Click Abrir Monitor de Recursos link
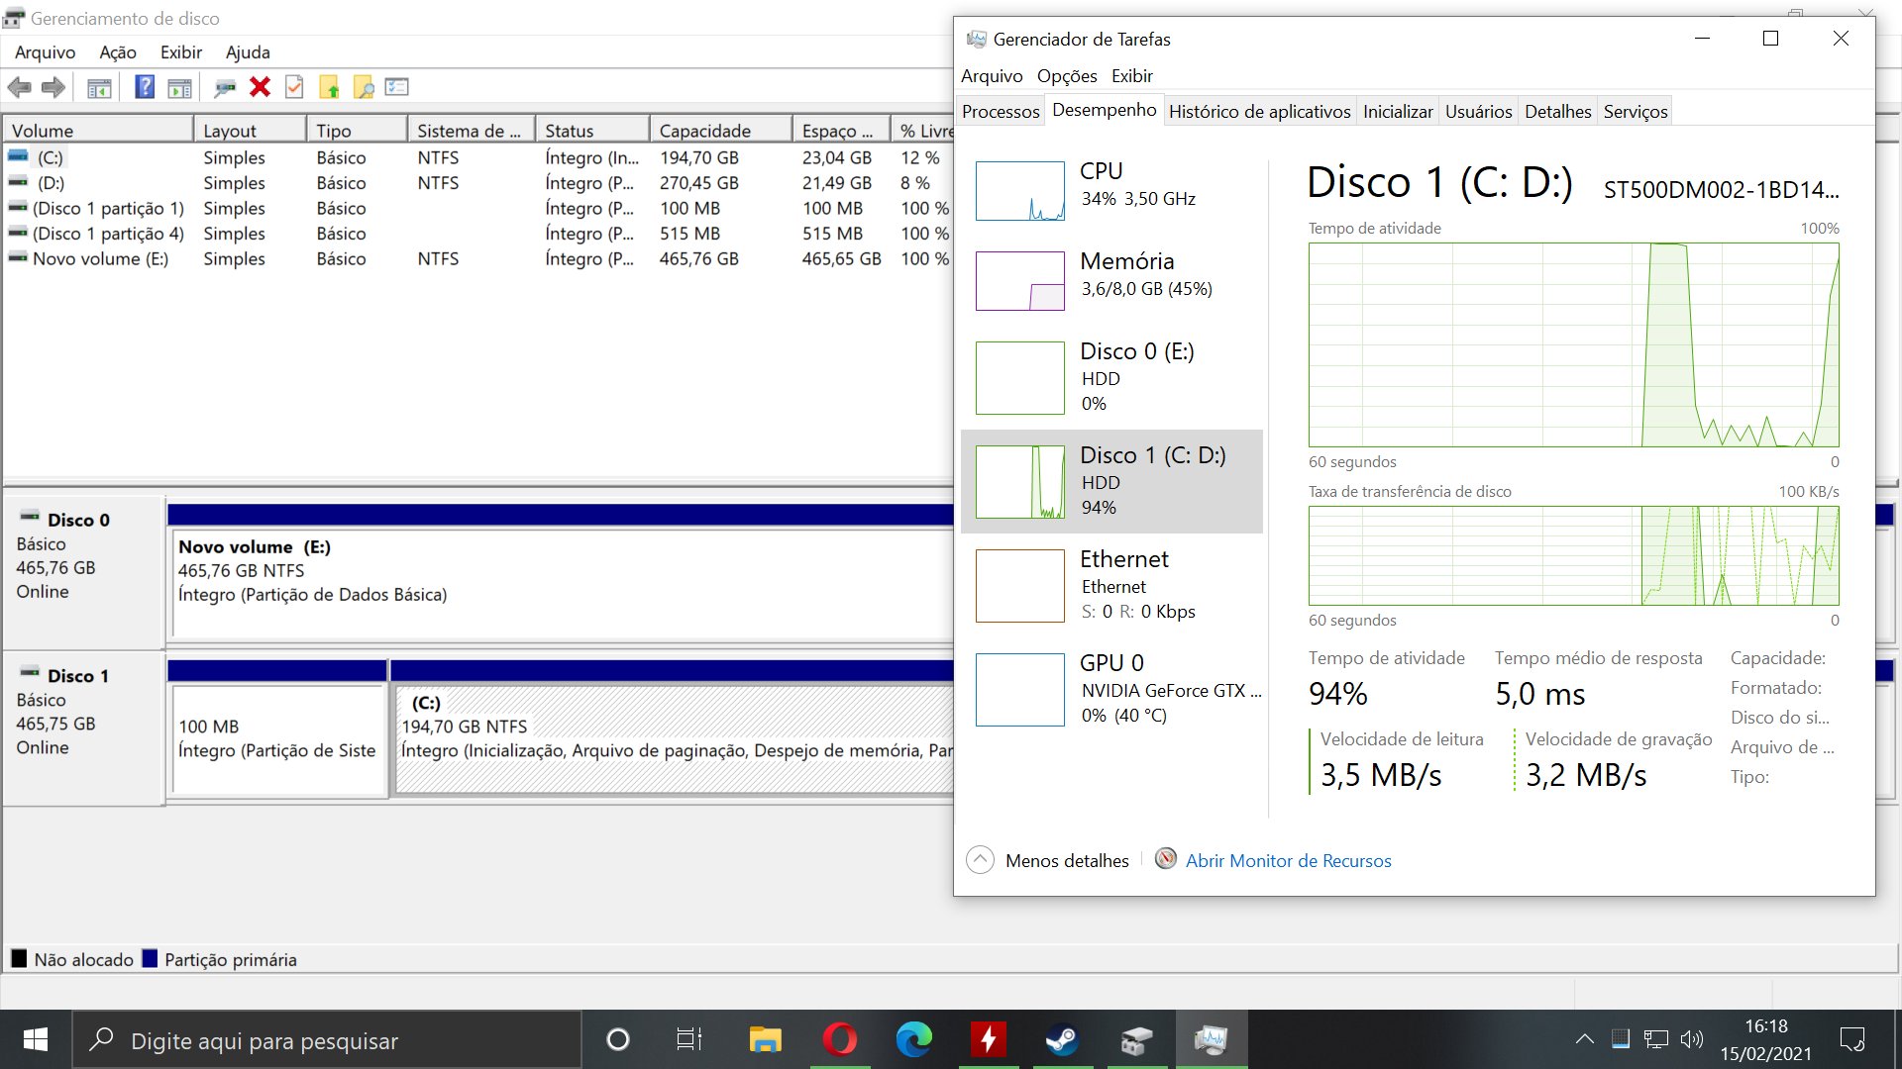 1288,860
